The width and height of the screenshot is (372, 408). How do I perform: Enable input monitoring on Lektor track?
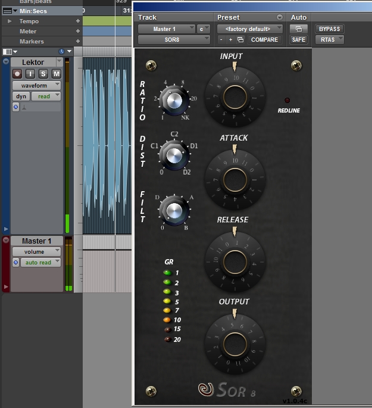(32, 74)
